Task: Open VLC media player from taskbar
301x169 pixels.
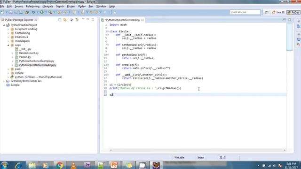Action: (x=73, y=165)
